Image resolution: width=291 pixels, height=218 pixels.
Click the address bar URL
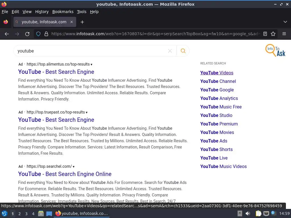156,34
